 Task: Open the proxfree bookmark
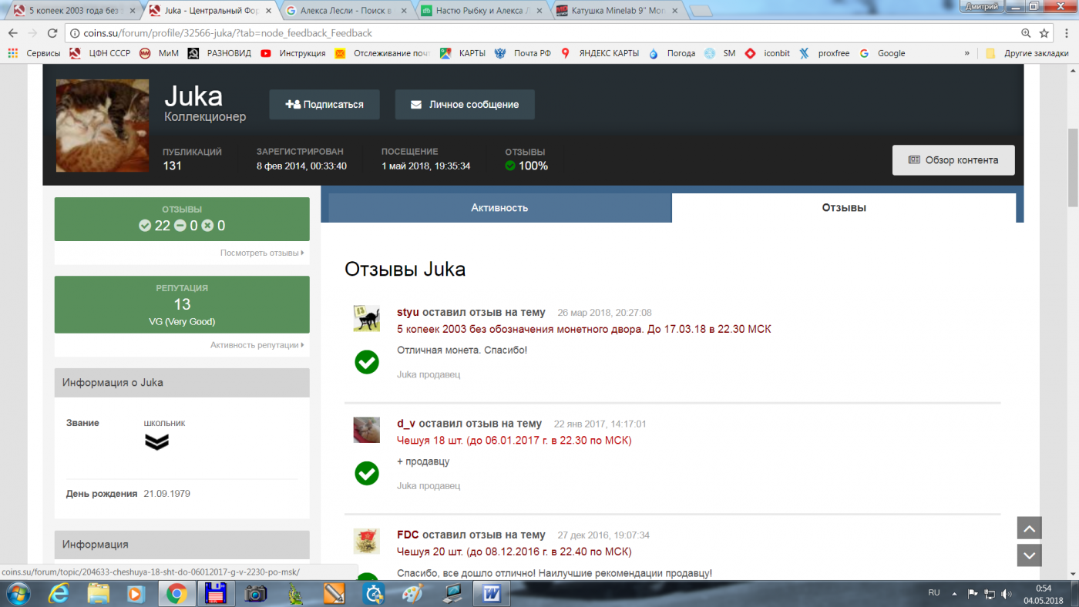pos(824,53)
